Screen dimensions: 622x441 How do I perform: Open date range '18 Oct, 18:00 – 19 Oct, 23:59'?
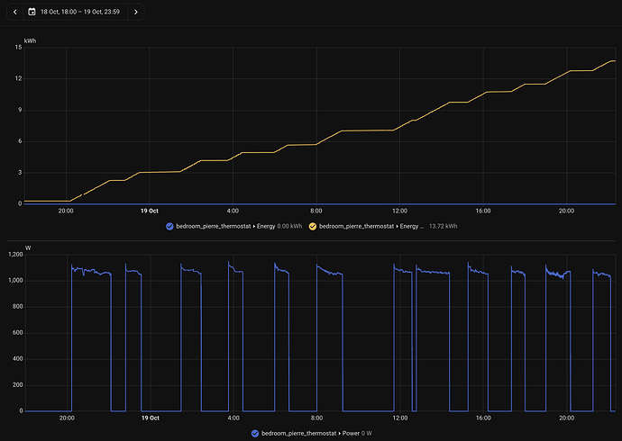pos(79,12)
